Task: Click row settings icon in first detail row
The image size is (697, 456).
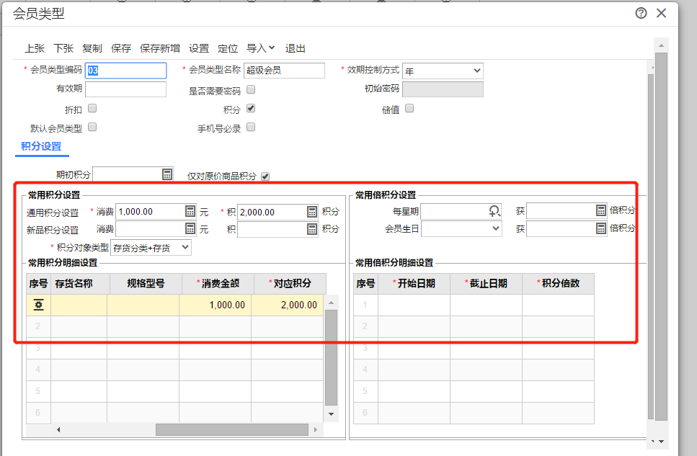Action: click(x=39, y=305)
